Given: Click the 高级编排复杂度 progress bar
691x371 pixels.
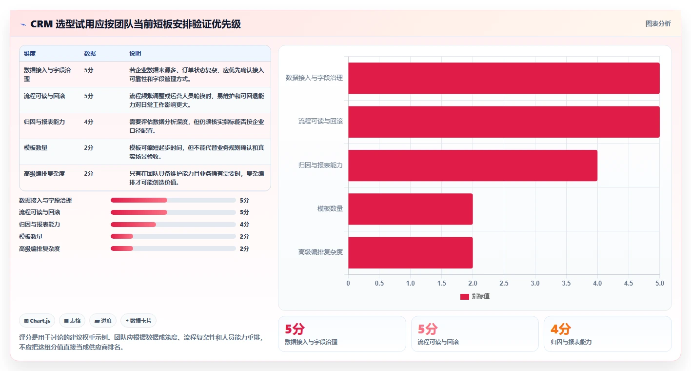Looking at the screenshot, I should click(x=173, y=248).
